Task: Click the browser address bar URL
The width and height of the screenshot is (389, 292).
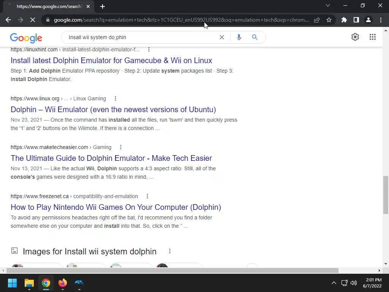Action: pos(181,20)
